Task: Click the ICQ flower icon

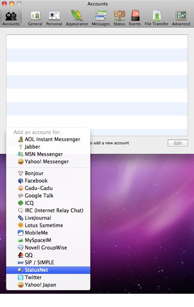Action: pos(21,203)
